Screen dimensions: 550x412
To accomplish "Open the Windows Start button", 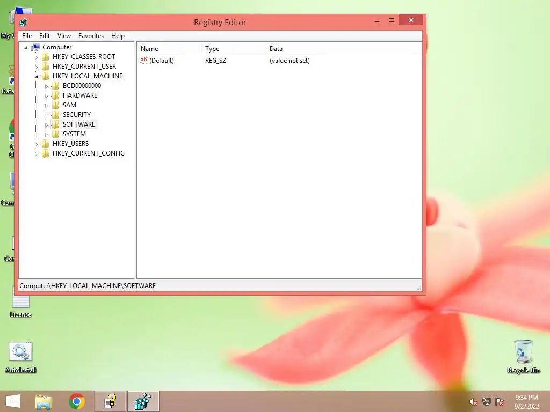I will [13, 401].
